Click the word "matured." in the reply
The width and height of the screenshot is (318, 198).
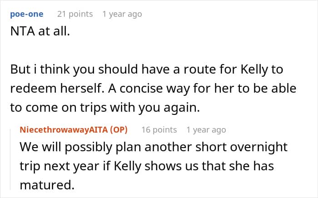coord(47,185)
